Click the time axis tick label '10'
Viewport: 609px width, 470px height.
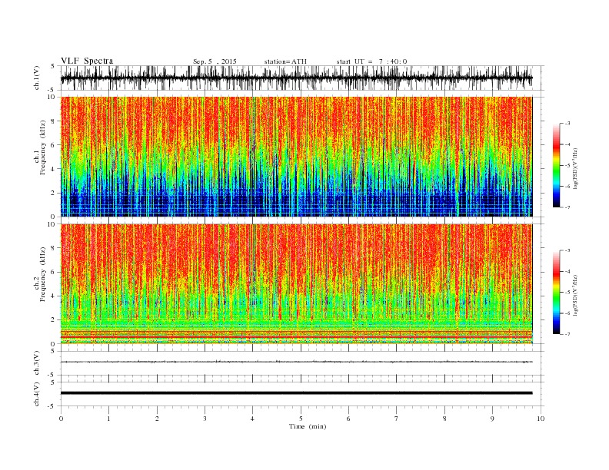pyautogui.click(x=541, y=419)
